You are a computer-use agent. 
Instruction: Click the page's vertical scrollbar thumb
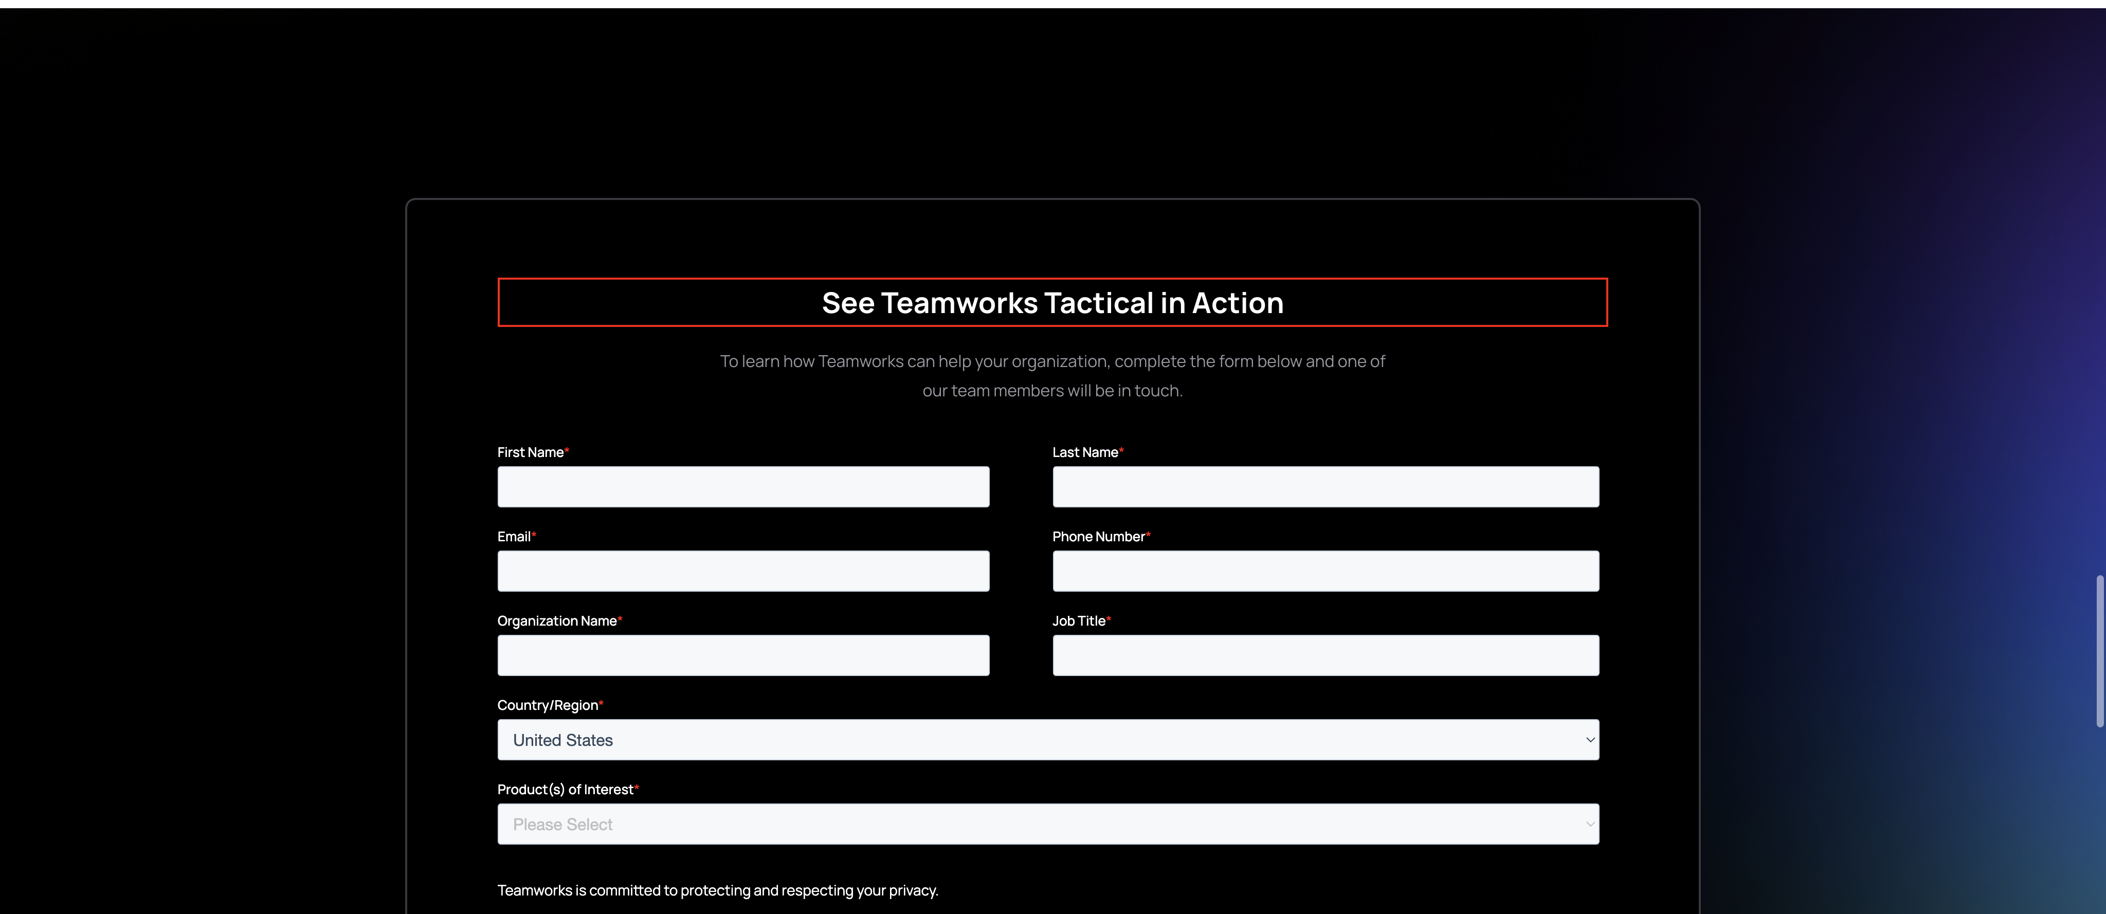[x=2099, y=651]
